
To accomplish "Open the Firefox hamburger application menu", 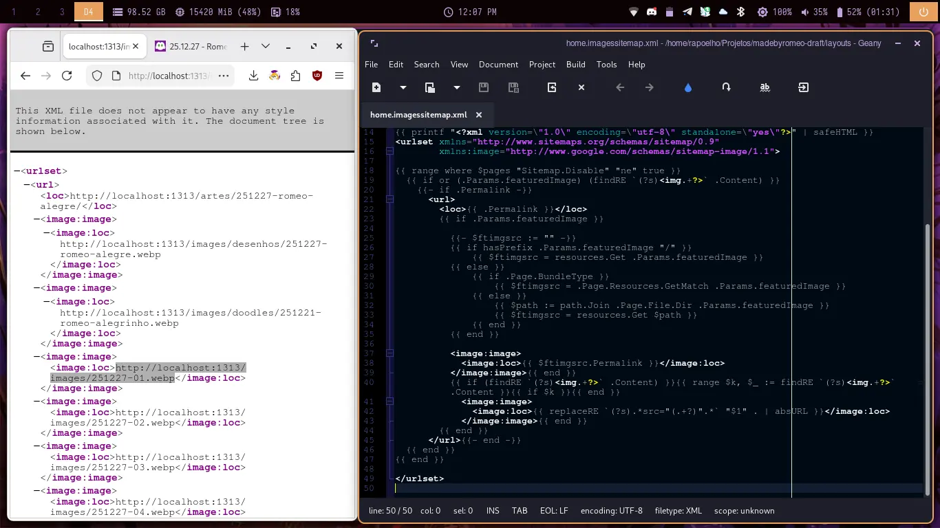I will point(339,76).
